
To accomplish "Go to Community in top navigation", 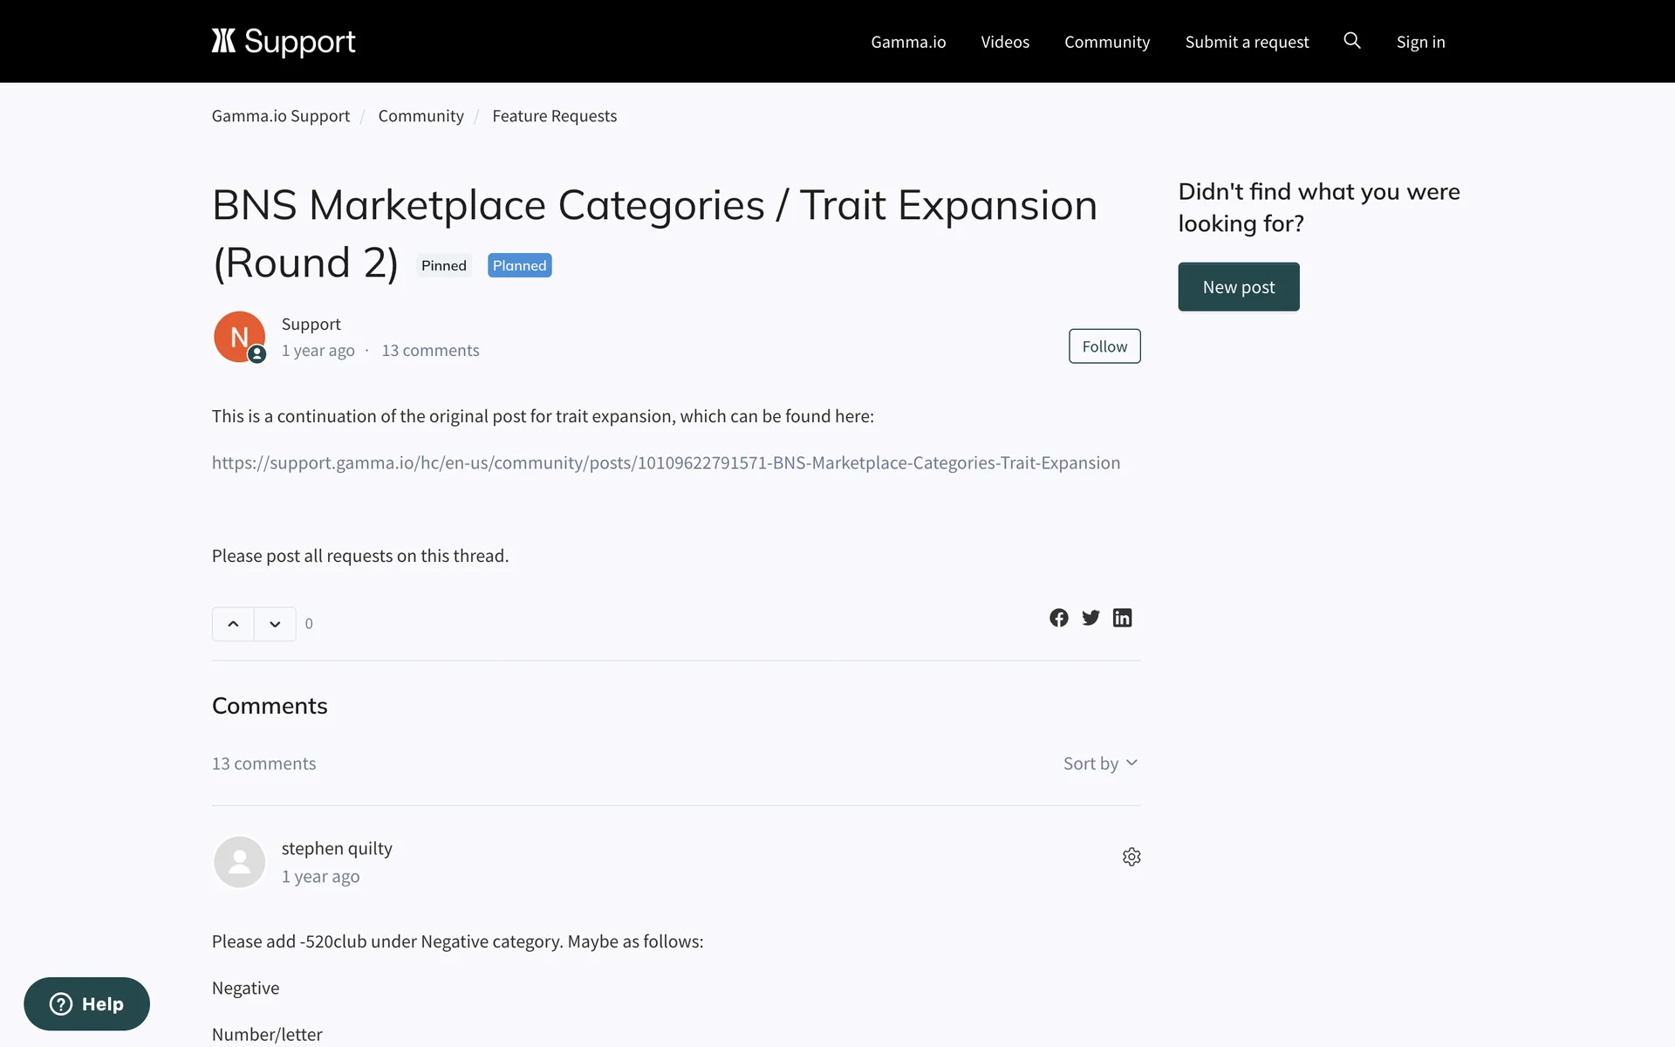I will tap(1107, 42).
